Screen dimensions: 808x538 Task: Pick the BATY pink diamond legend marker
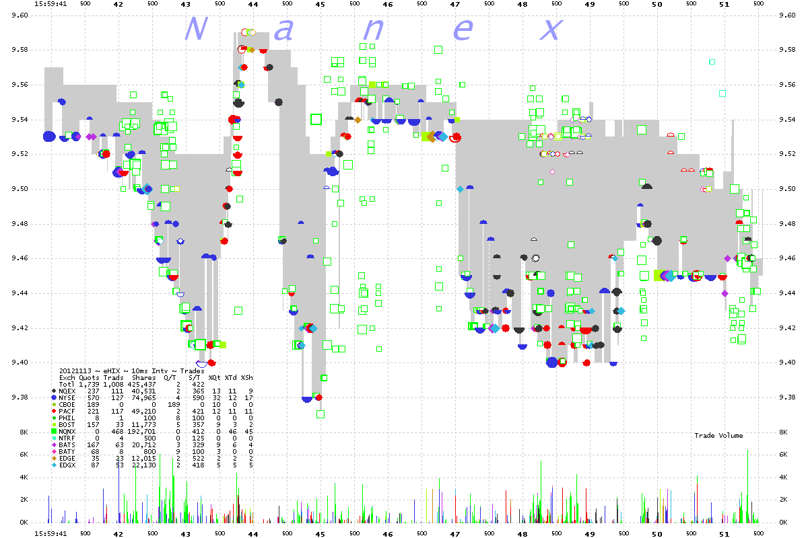53,451
